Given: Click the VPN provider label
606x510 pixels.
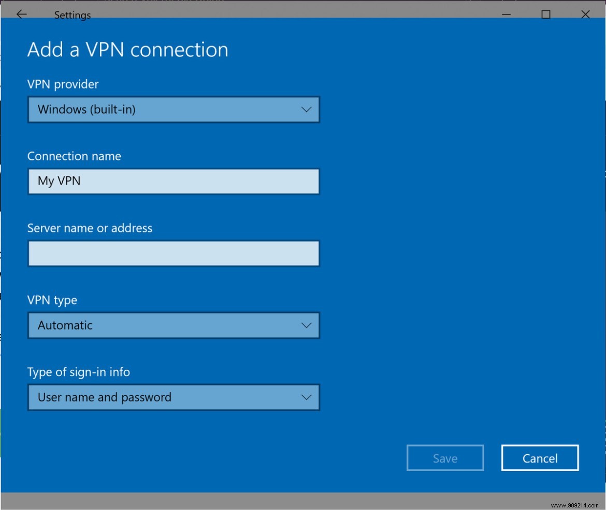Looking at the screenshot, I should click(x=63, y=84).
